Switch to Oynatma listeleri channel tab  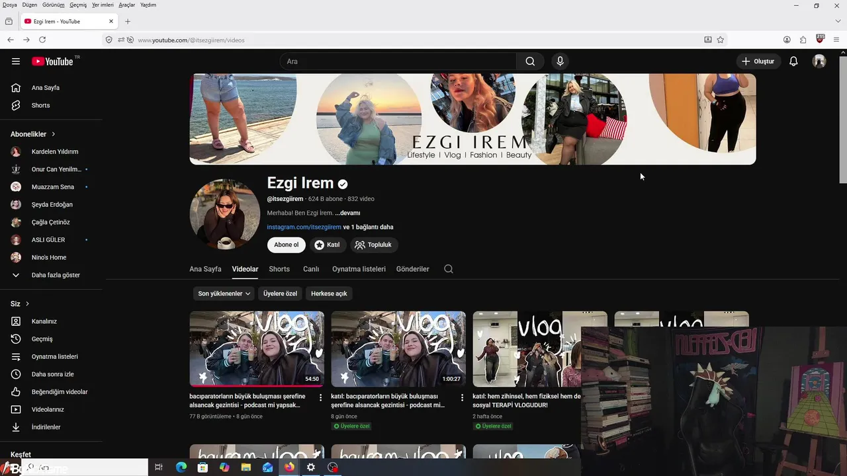point(359,269)
